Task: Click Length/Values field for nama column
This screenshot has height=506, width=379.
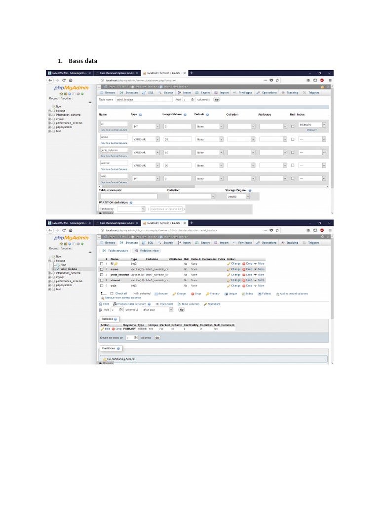Action: 177,139
